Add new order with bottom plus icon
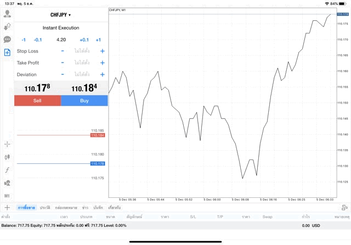The height and width of the screenshot is (245, 351). [x=7, y=208]
